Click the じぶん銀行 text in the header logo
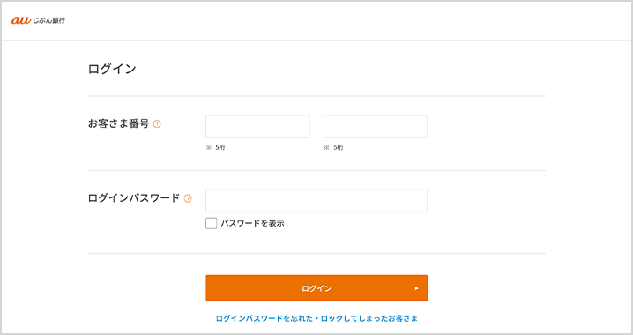Screen dimensions: 633x335 click(x=48, y=20)
